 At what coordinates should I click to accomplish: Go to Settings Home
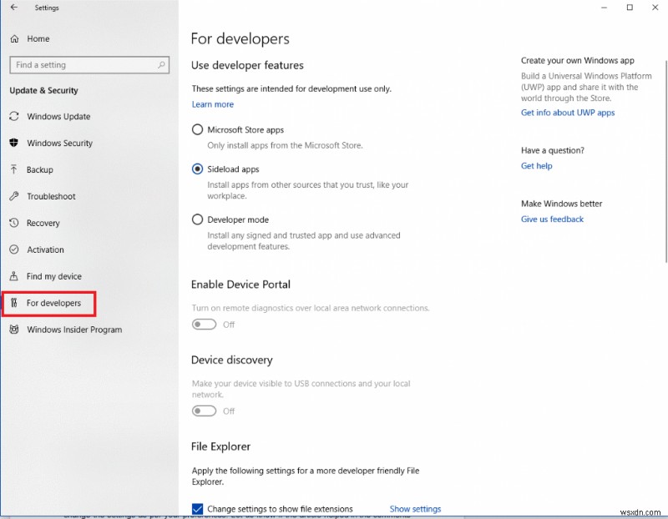tap(37, 38)
